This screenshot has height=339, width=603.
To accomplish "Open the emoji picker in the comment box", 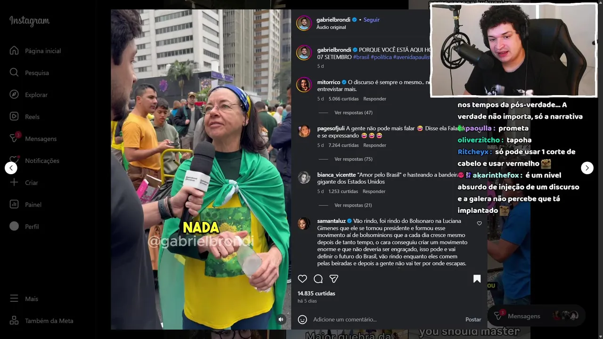I will click(302, 319).
